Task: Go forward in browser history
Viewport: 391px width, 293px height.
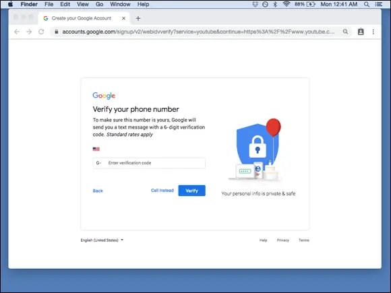Action: [x=29, y=32]
